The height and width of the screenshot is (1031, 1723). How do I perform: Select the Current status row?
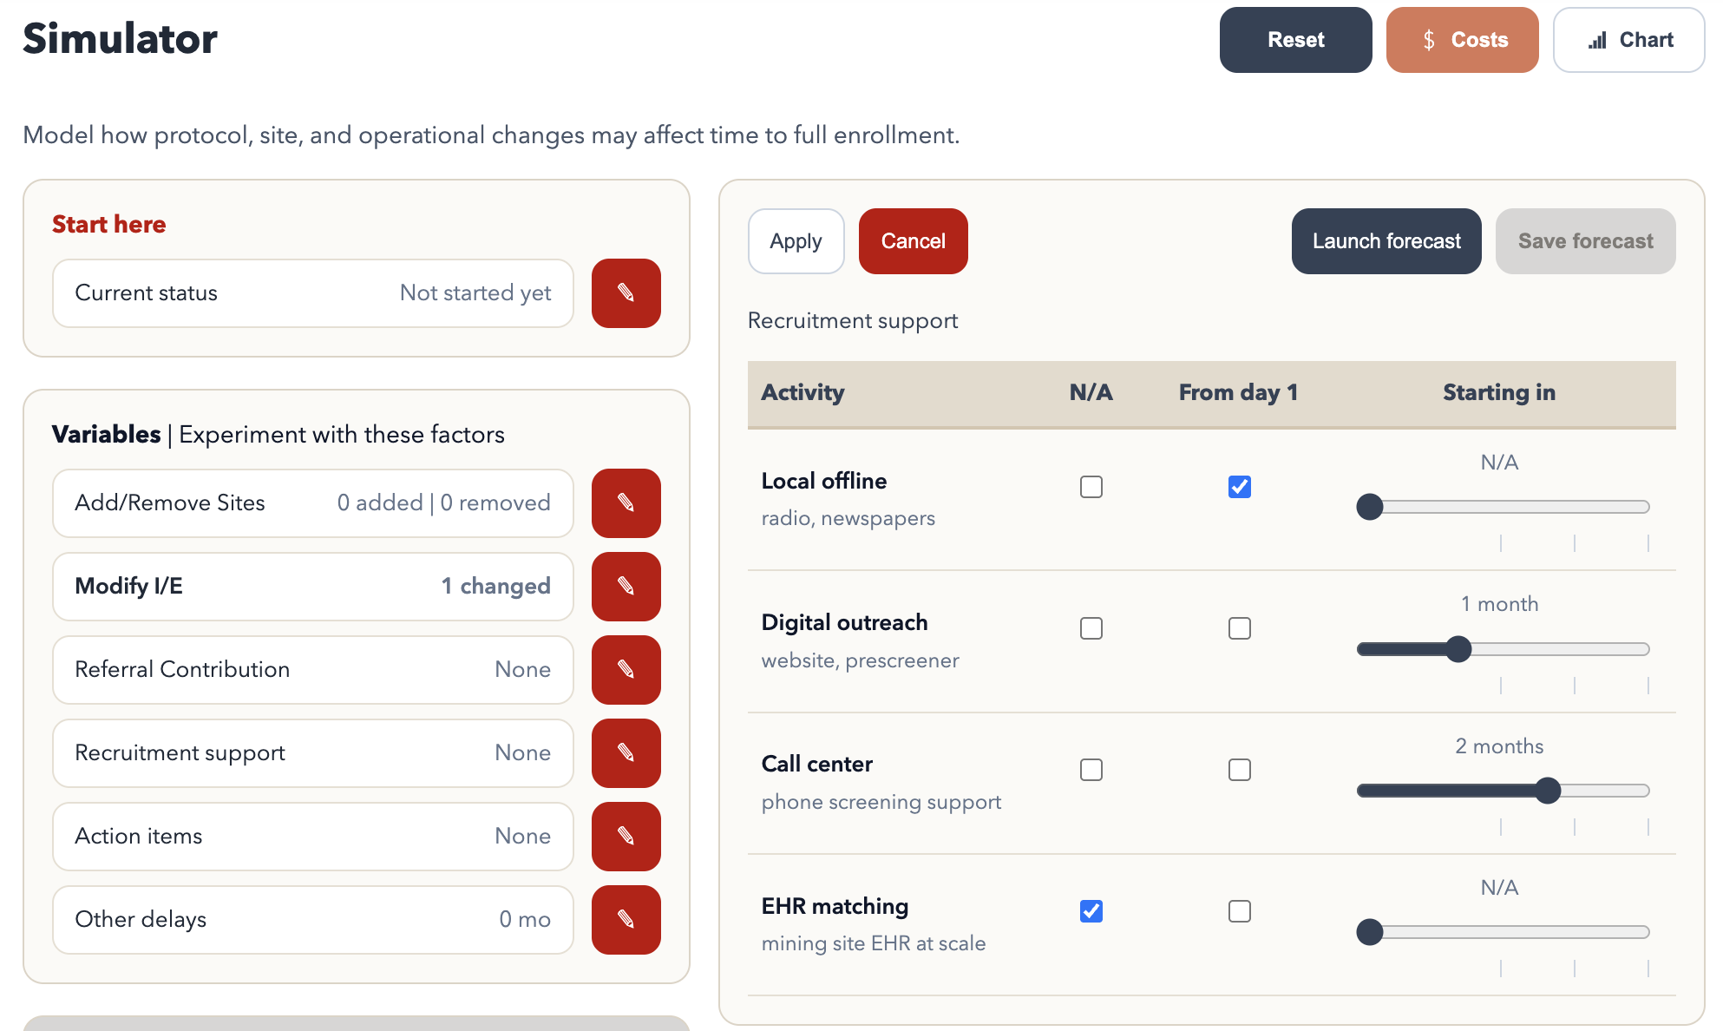(313, 293)
